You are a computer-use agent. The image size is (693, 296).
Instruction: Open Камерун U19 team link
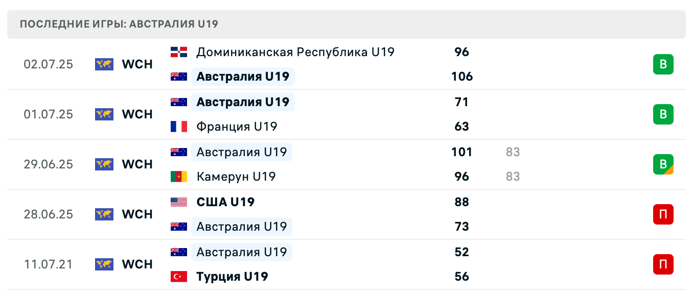pos(236,177)
